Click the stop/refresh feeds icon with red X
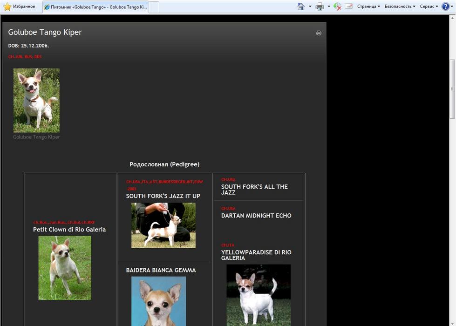The width and height of the screenshot is (456, 326). [337, 7]
